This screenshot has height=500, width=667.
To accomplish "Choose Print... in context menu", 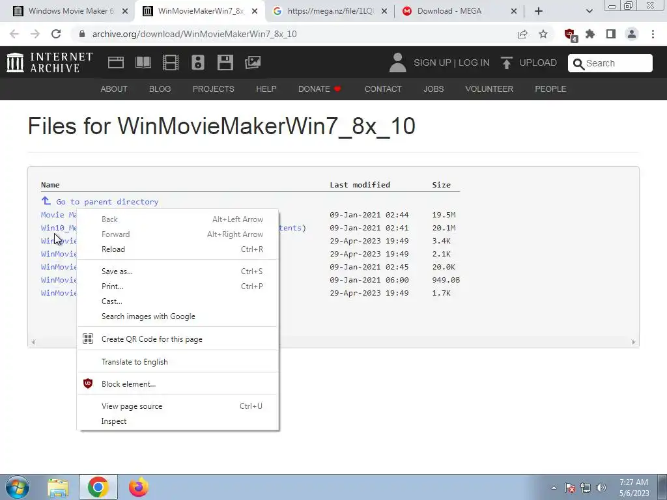I will pyautogui.click(x=178, y=286).
